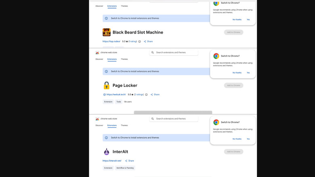The width and height of the screenshot is (315, 177).
Task: Click search magnifier icon in Page Locker panel
Action: click(x=153, y=53)
